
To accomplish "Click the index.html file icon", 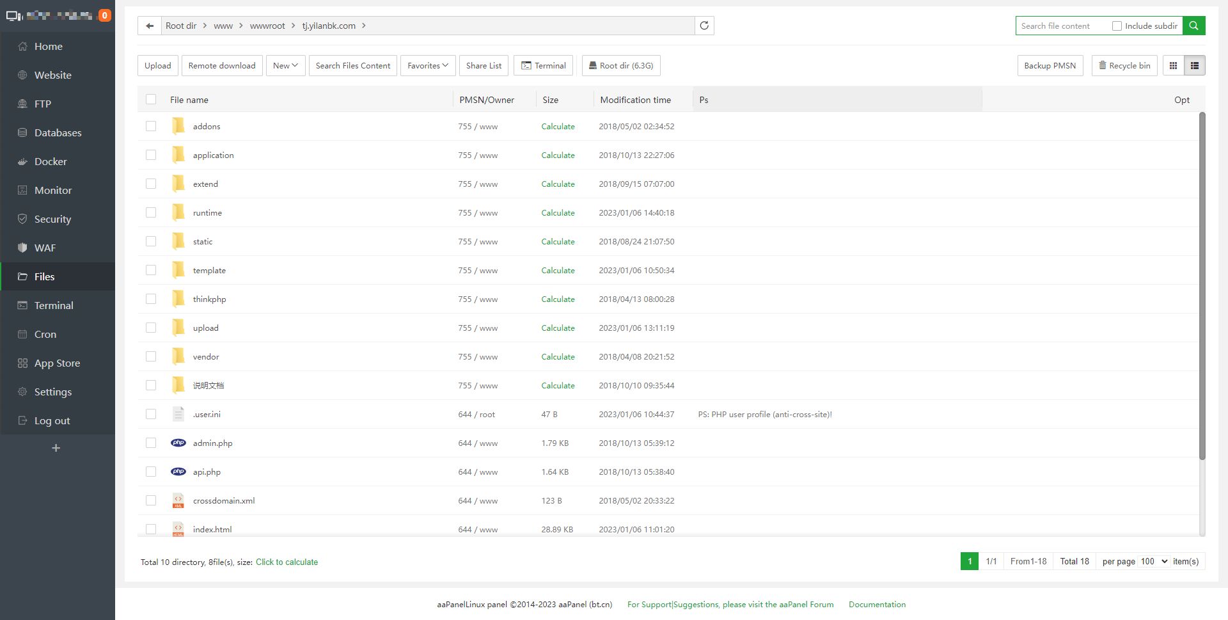I will 178,529.
